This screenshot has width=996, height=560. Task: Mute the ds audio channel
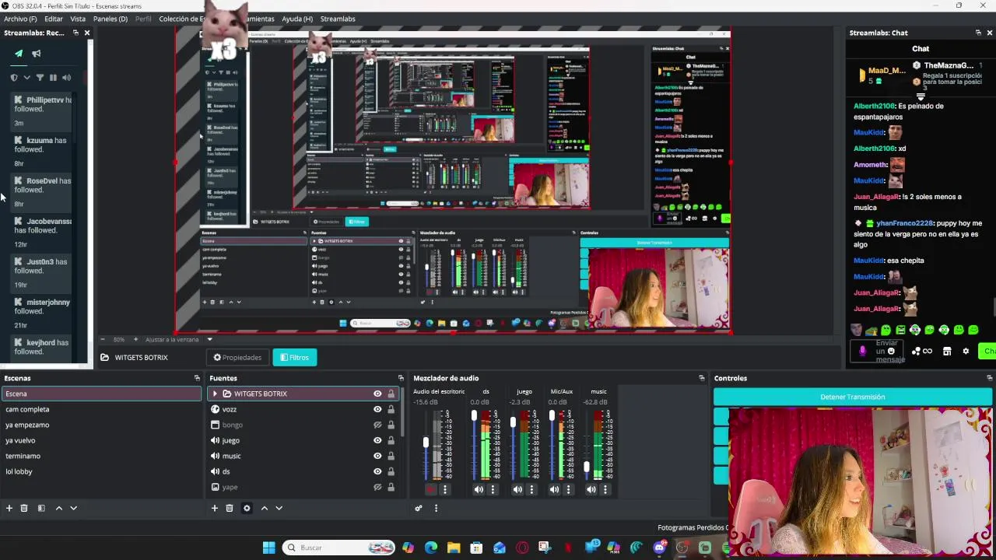(479, 489)
